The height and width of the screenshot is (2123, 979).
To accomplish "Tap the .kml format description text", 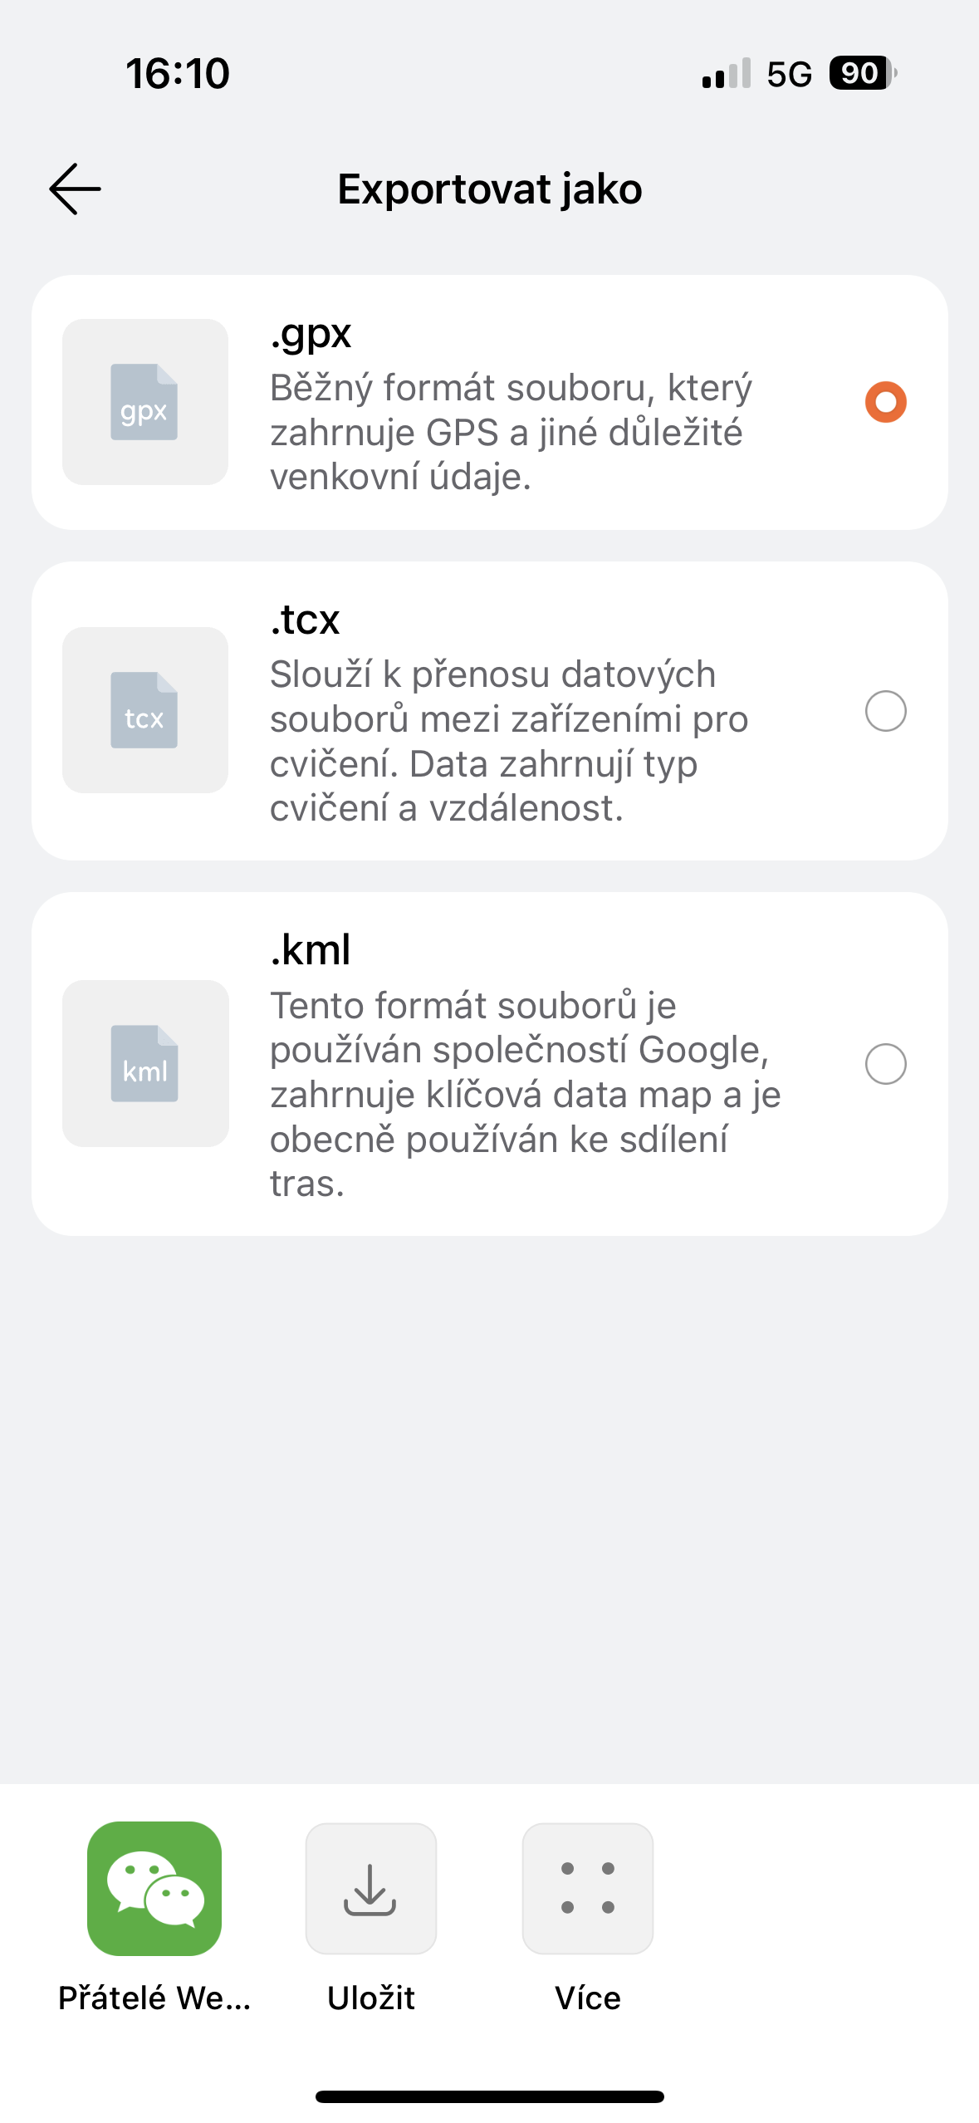I will tap(526, 1094).
